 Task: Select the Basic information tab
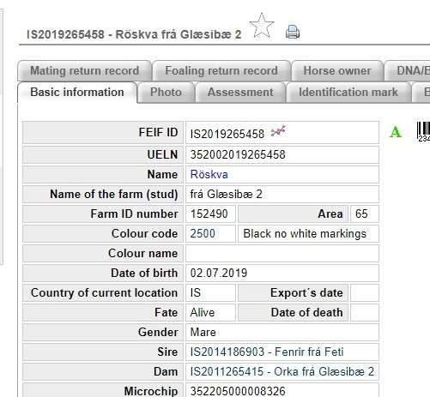pyautogui.click(x=77, y=93)
